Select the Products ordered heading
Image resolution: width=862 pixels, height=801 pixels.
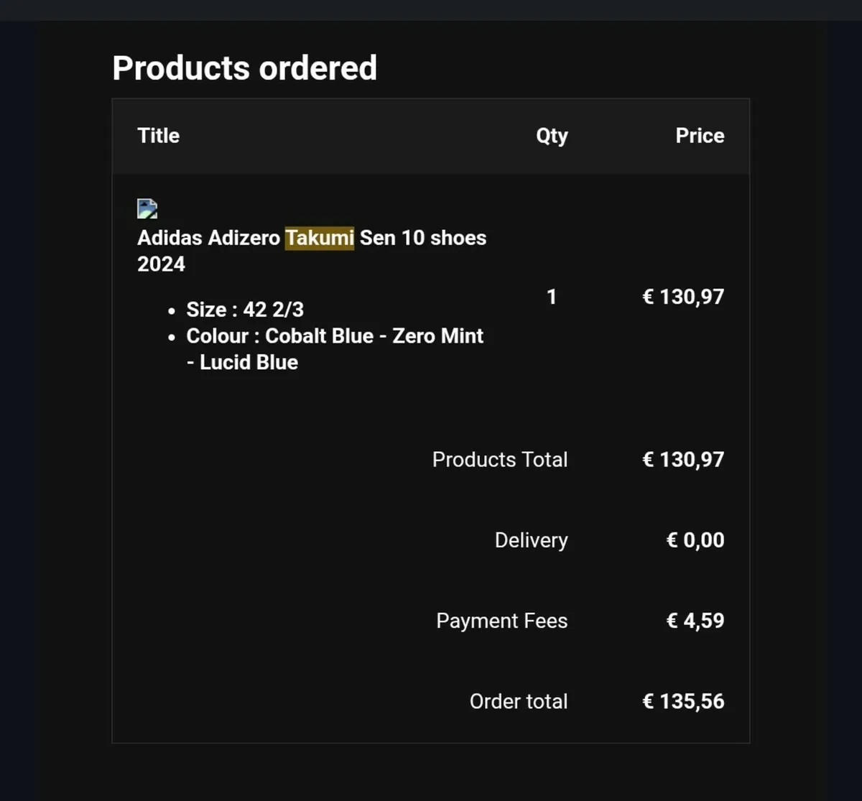click(x=244, y=68)
